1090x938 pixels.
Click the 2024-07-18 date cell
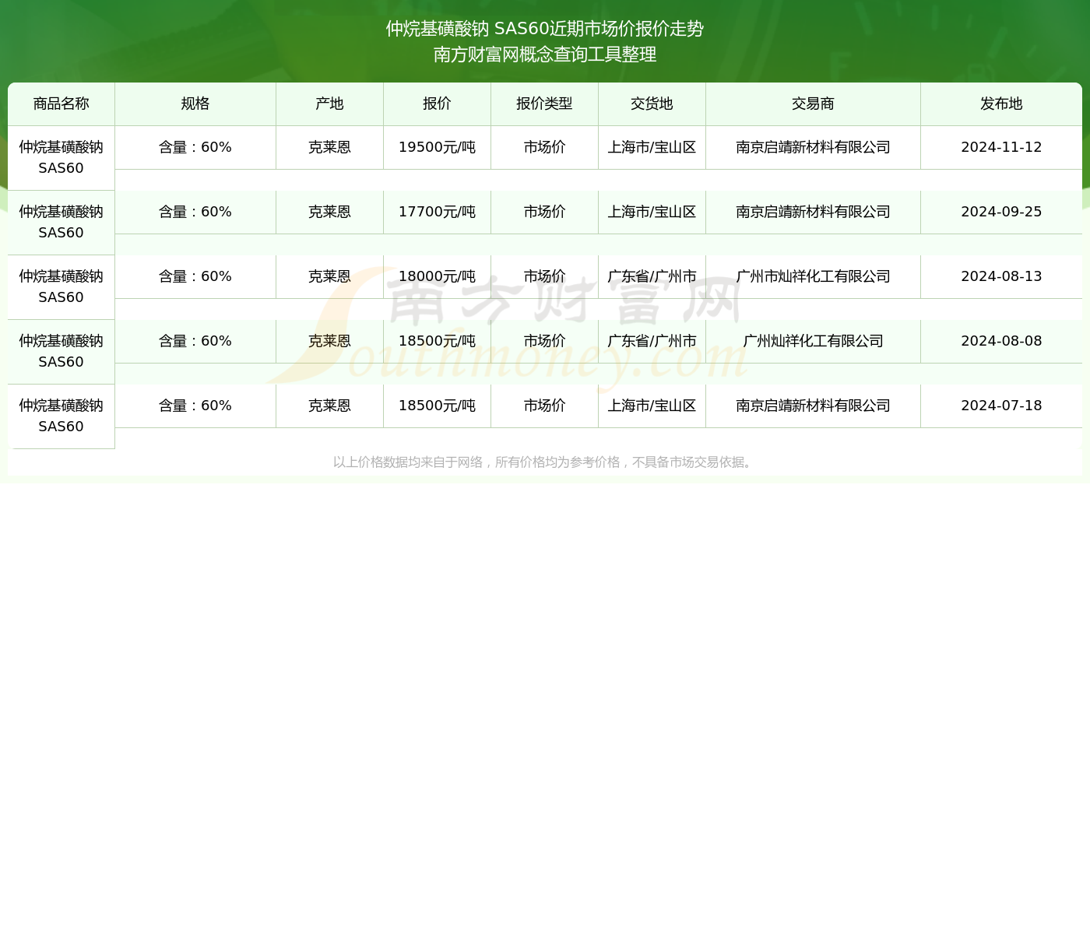tap(1001, 406)
